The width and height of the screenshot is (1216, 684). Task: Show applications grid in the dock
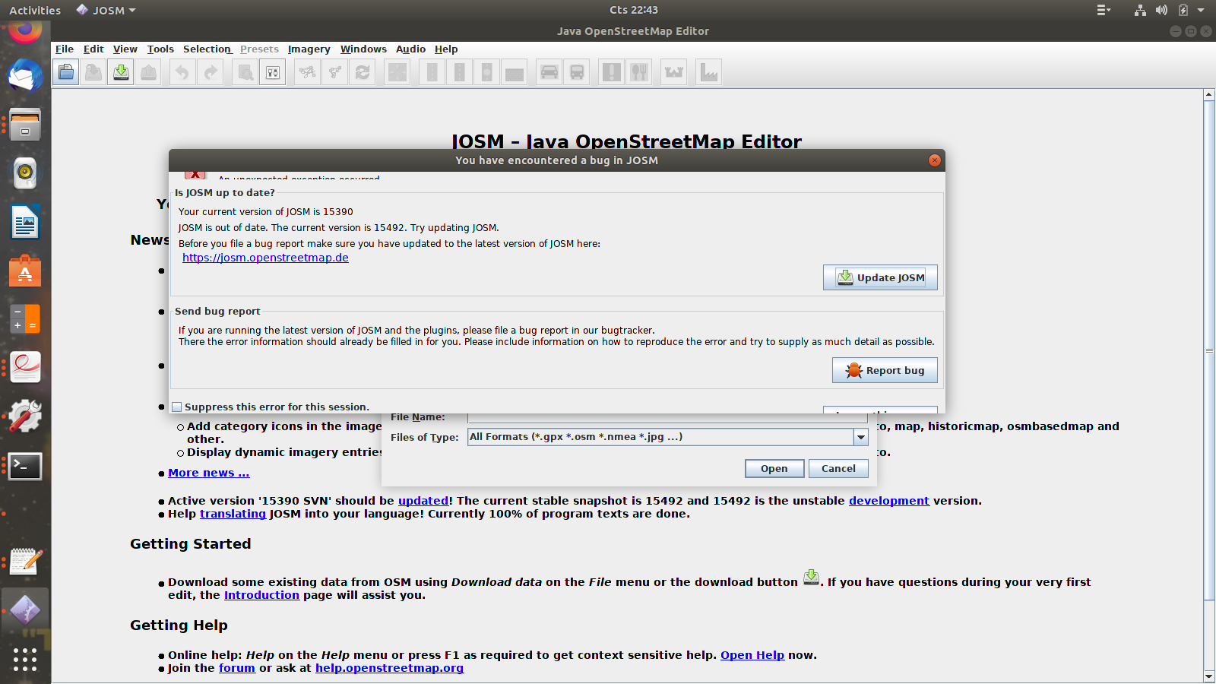point(25,659)
